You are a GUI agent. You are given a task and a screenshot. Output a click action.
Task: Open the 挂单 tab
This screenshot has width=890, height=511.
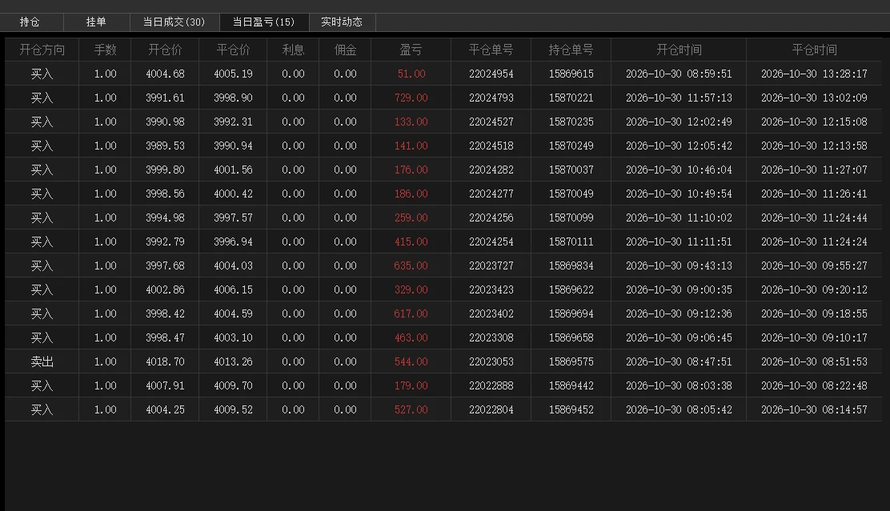pyautogui.click(x=96, y=22)
